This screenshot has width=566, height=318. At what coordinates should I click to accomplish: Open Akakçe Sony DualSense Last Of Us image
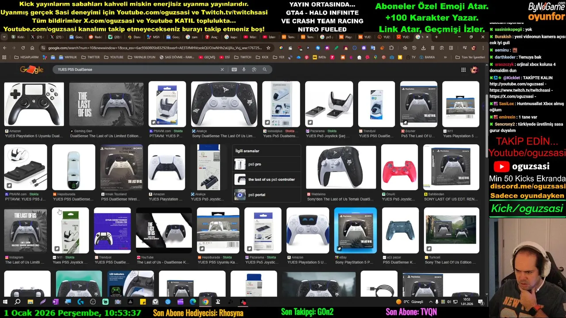[224, 104]
